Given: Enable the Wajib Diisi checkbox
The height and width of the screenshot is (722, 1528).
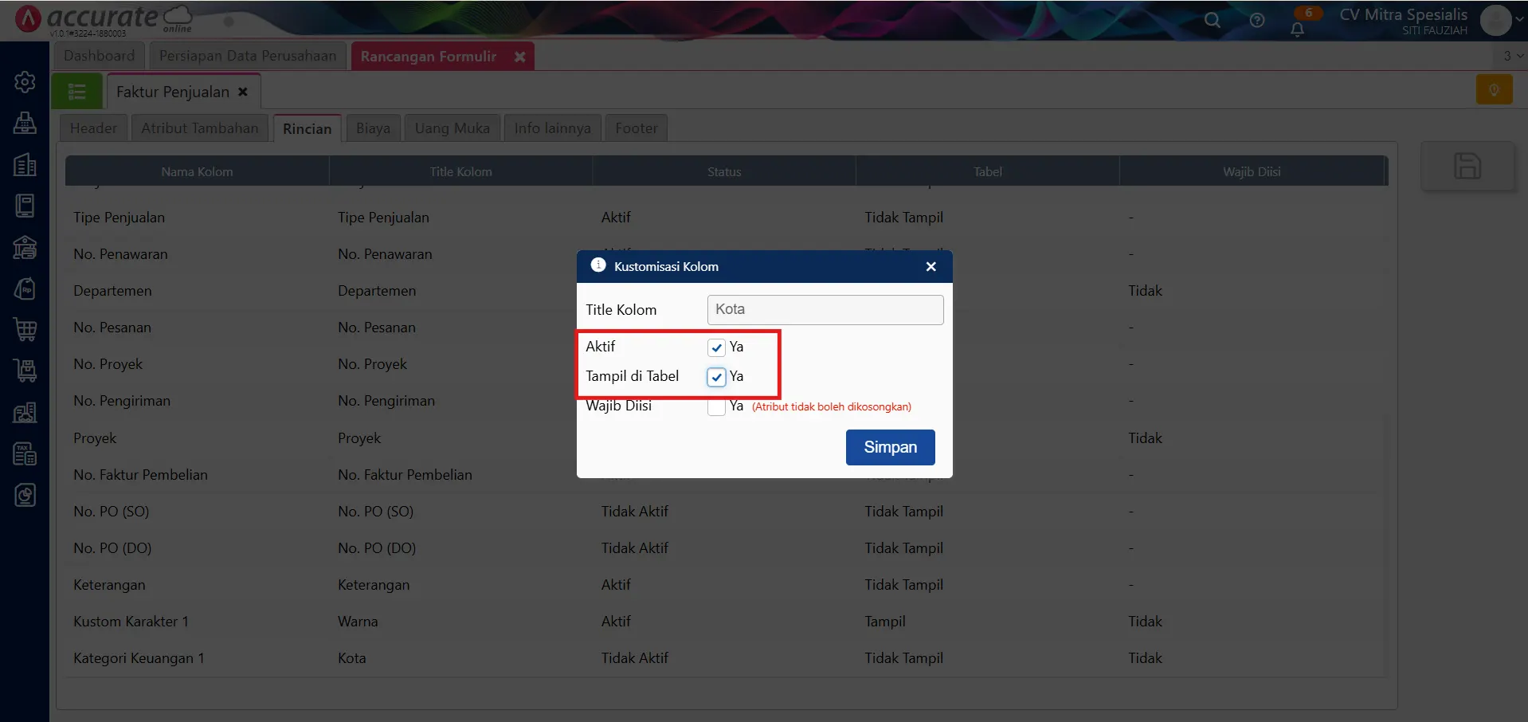Looking at the screenshot, I should click(716, 406).
